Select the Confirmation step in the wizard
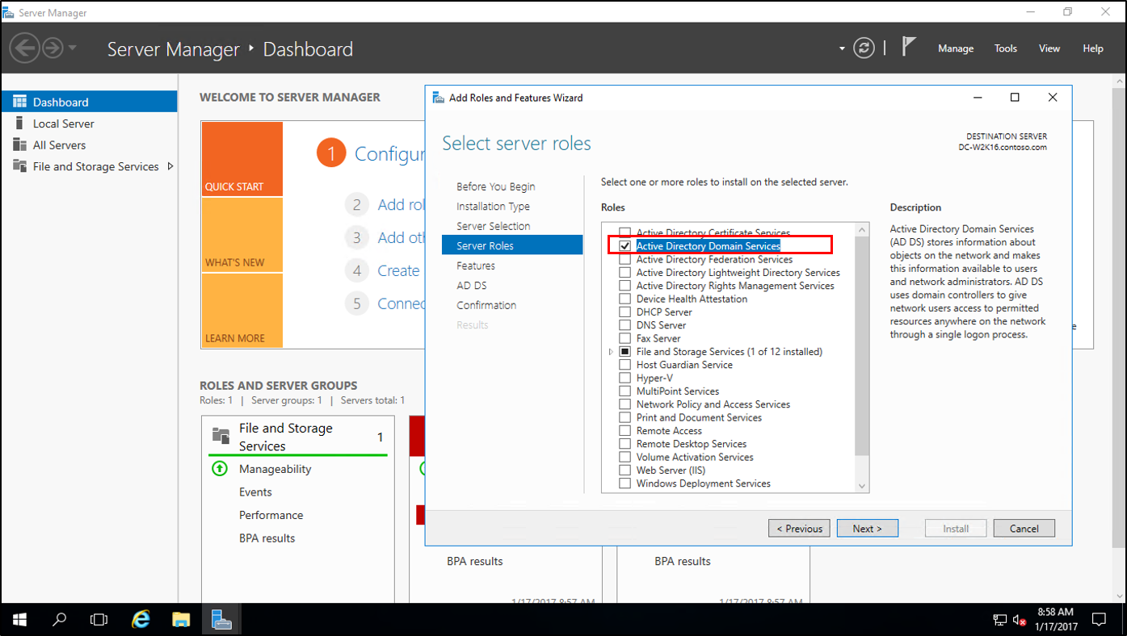The height and width of the screenshot is (636, 1127). click(x=486, y=304)
